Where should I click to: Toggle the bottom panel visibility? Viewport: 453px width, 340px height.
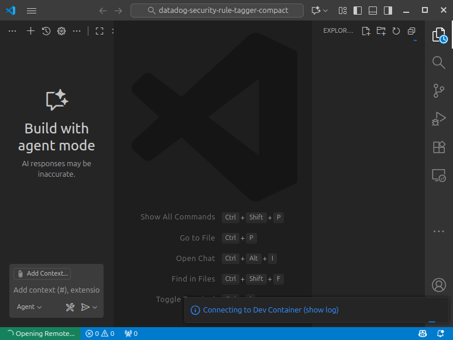tap(373, 11)
